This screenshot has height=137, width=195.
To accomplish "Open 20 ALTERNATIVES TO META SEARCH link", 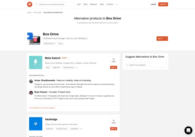I will [42, 108].
